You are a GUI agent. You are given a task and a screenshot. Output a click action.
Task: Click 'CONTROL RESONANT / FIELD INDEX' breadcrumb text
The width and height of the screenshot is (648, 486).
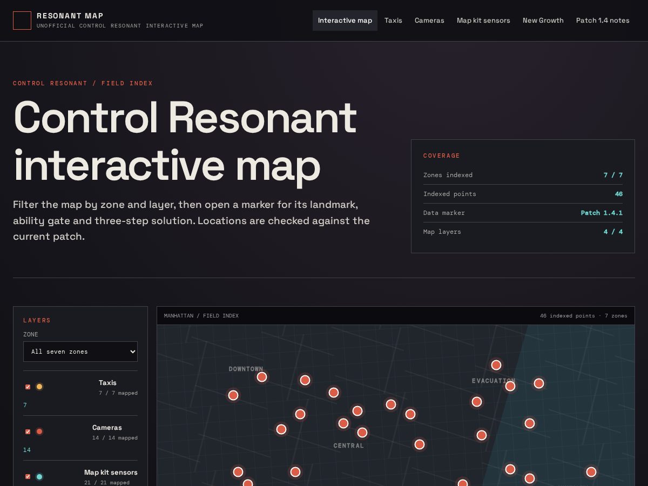(x=83, y=83)
